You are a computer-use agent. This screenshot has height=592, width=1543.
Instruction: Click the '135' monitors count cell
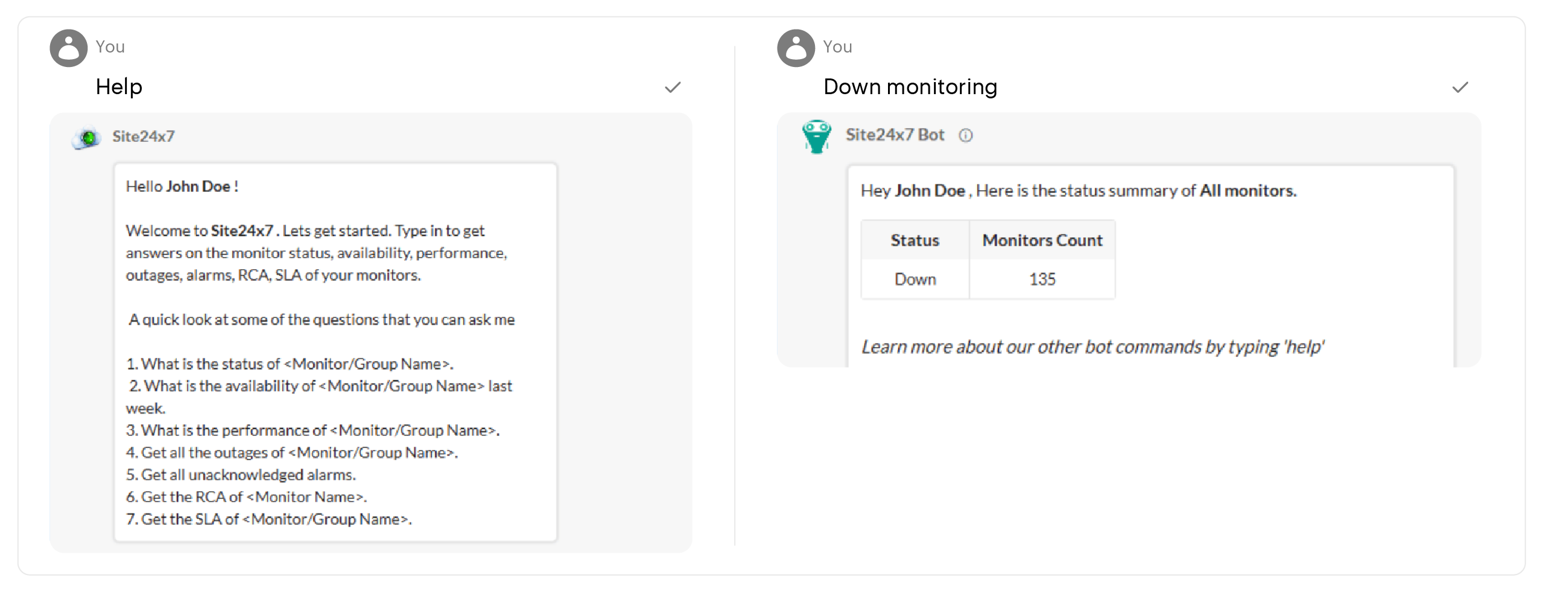(1043, 279)
